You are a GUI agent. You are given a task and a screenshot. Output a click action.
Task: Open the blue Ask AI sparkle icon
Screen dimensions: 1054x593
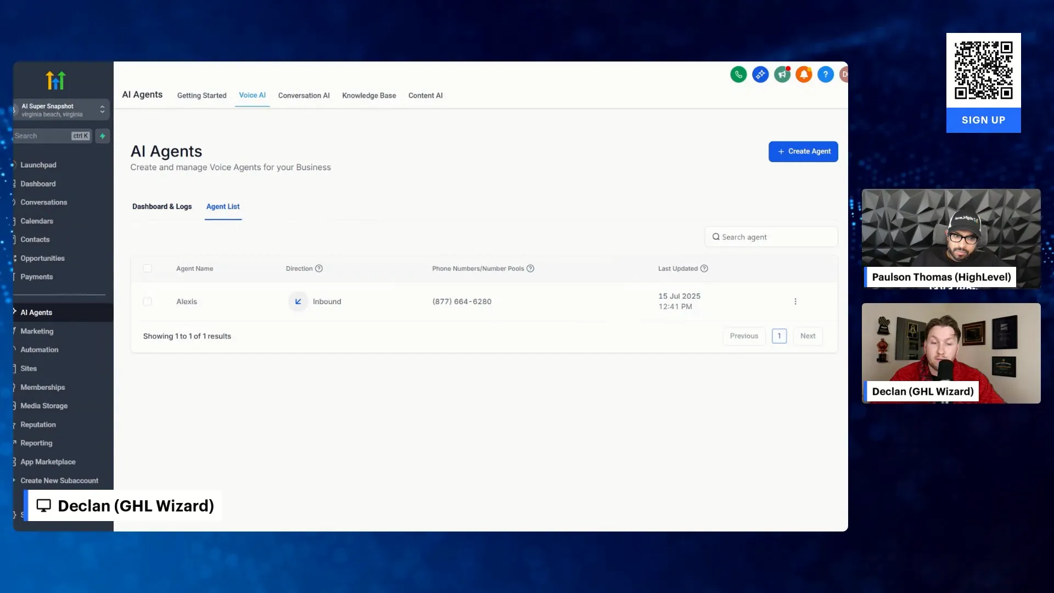pos(760,74)
